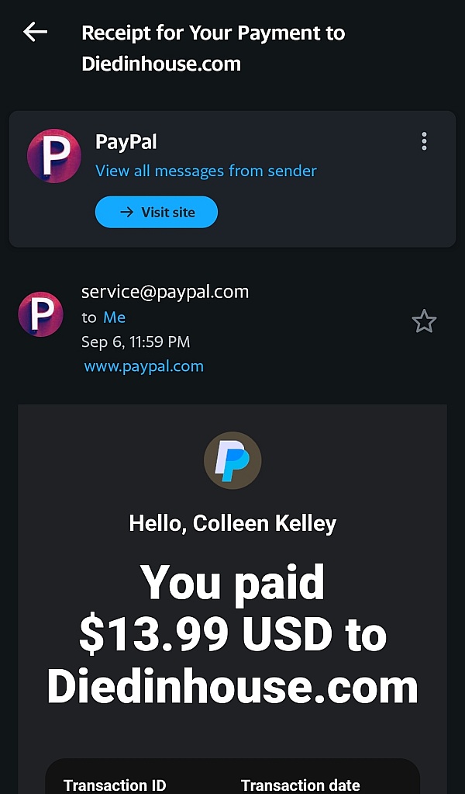The width and height of the screenshot is (465, 794).
Task: Open the www.paypal.com link
Action: point(143,366)
